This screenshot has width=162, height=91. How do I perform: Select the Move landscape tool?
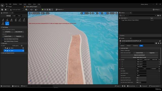[24, 20]
